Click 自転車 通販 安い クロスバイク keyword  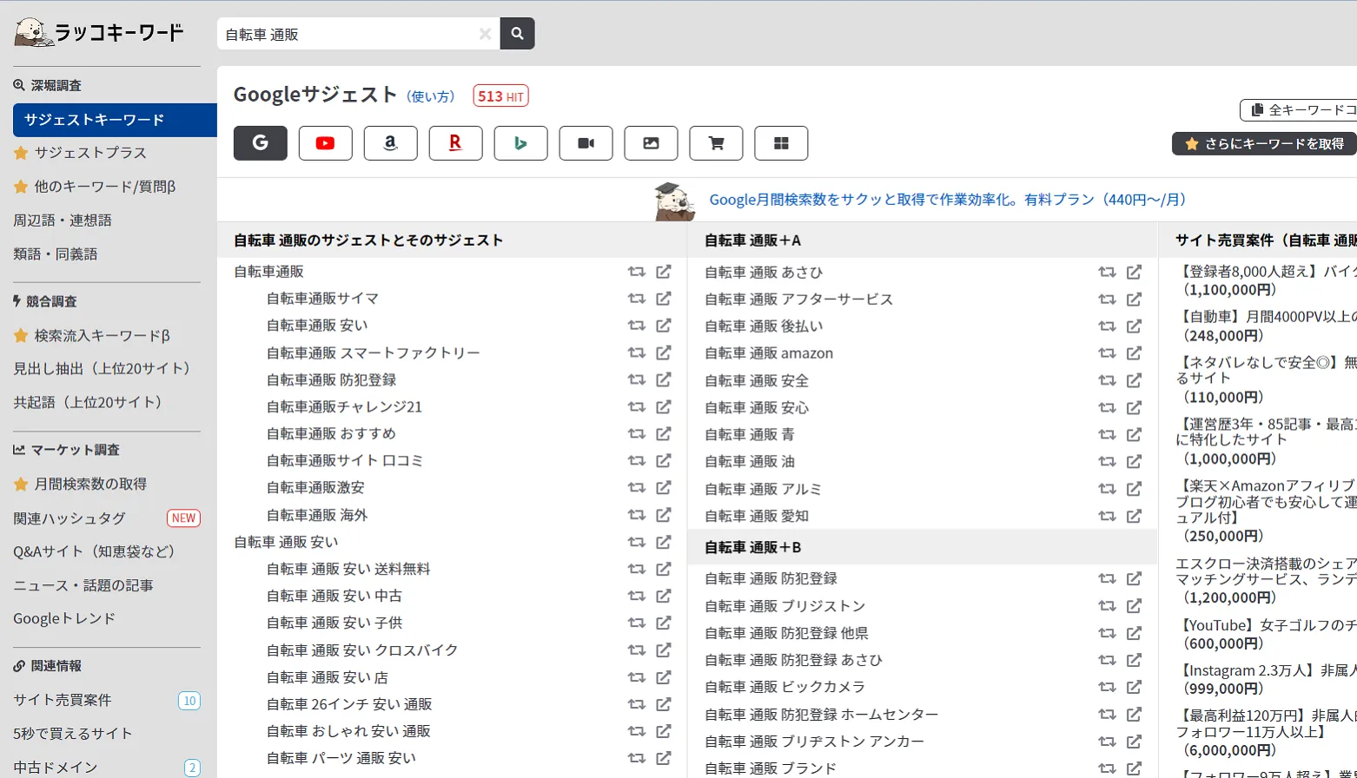coord(362,649)
